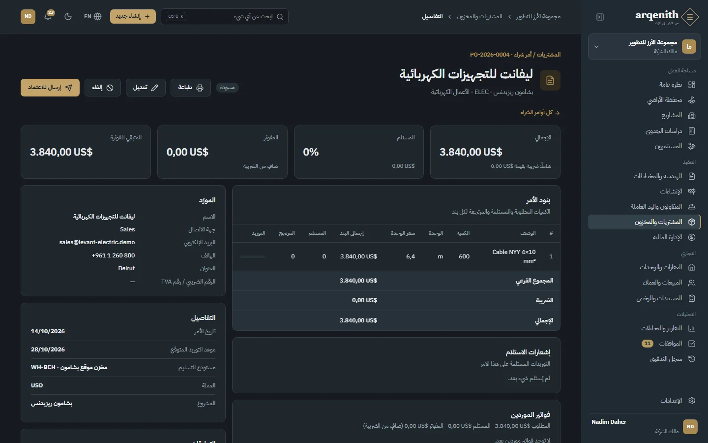Open المستندات والرخص menu item
The width and height of the screenshot is (708, 443).
point(644,298)
